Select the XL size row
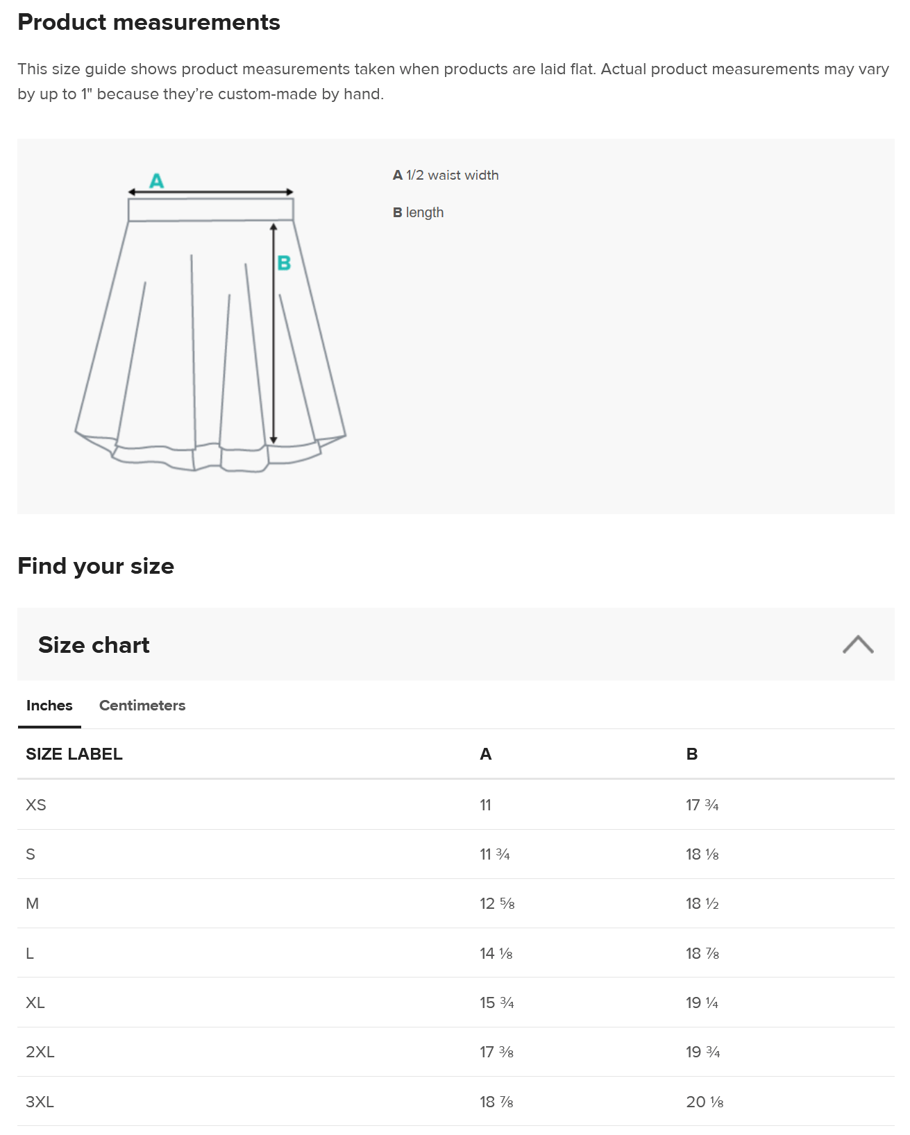This screenshot has width=910, height=1135. pos(456,1002)
